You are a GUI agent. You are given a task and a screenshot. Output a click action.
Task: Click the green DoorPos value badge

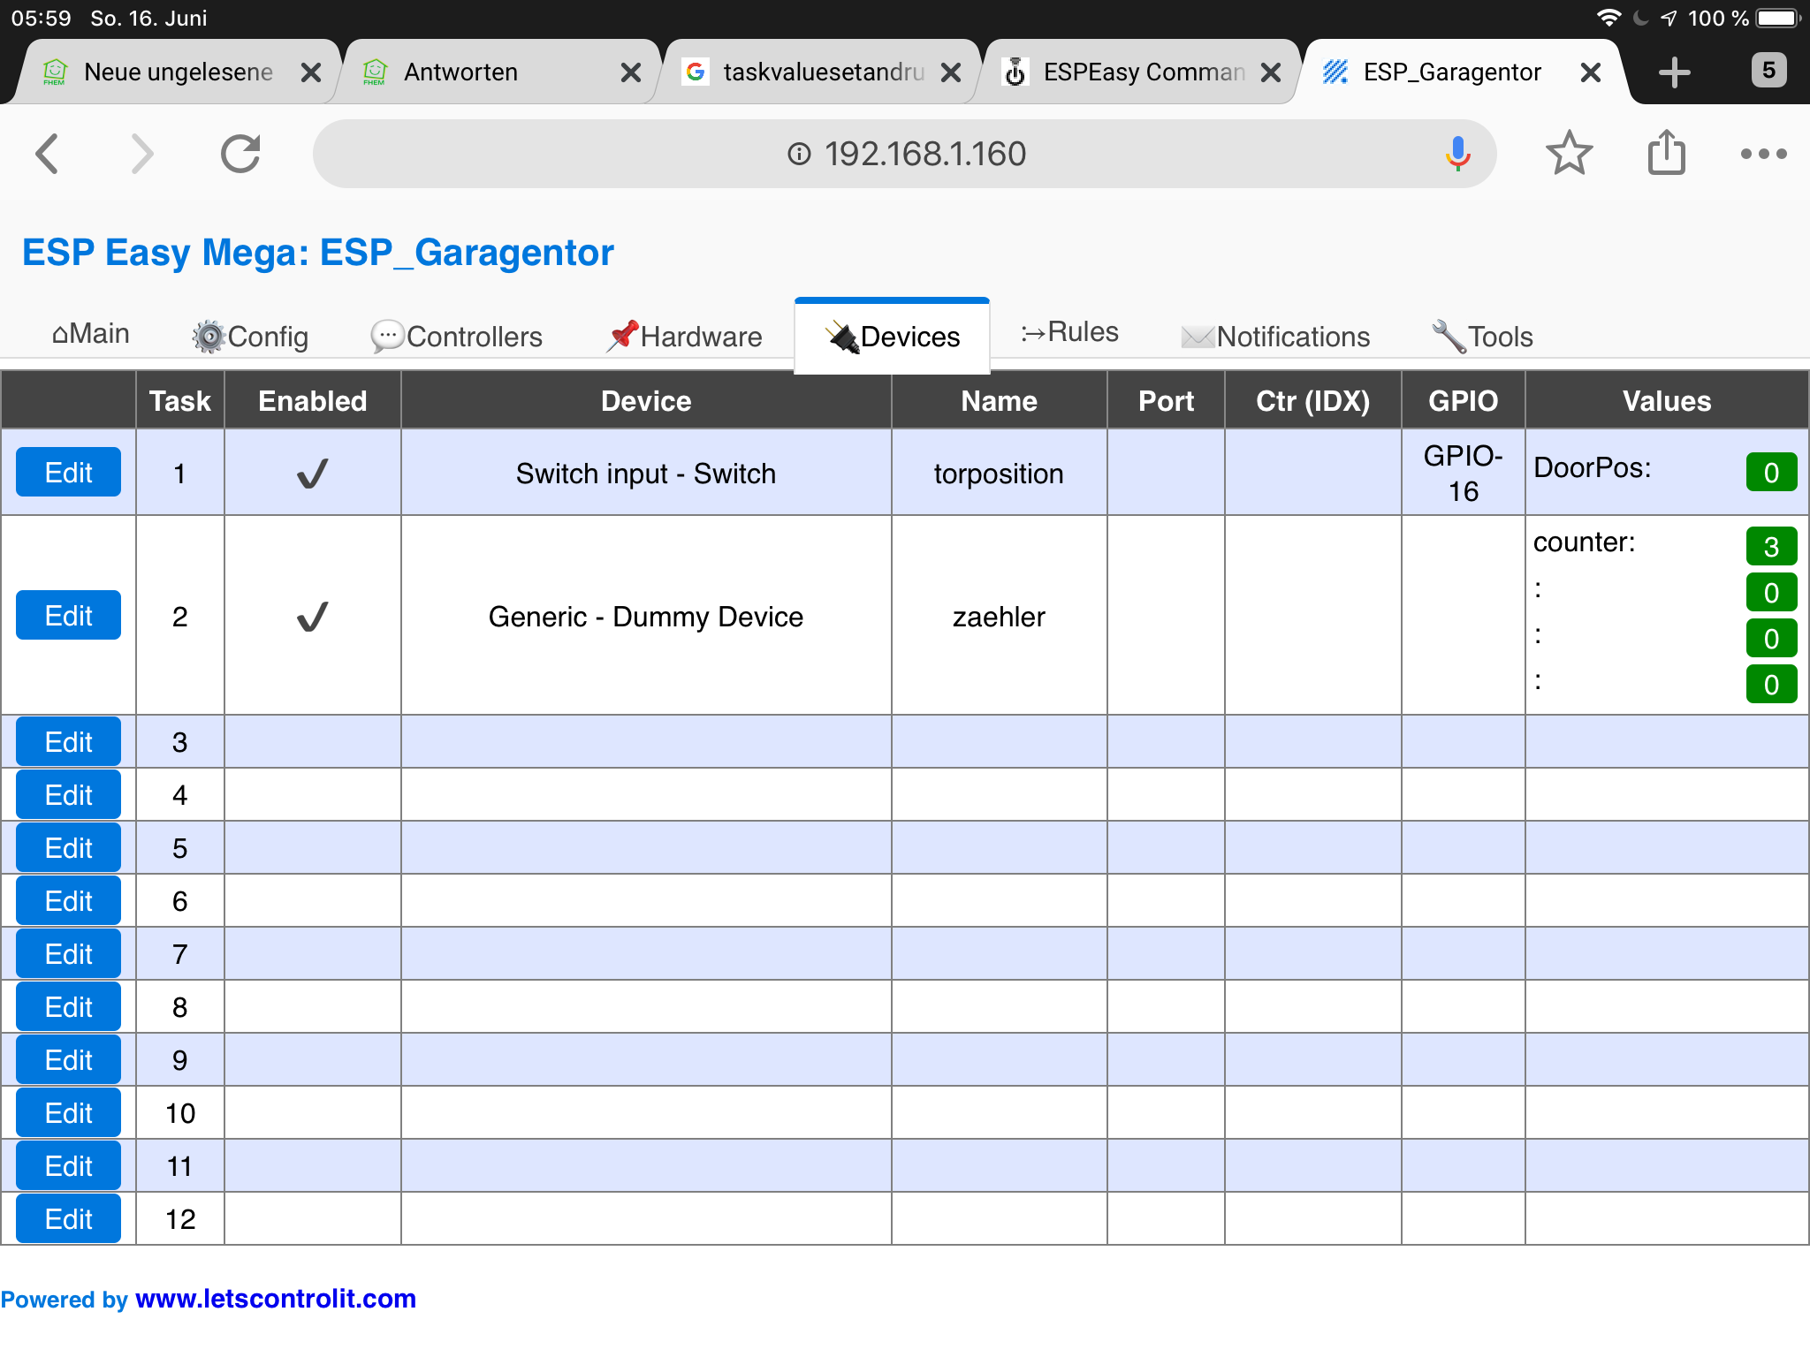(1770, 473)
